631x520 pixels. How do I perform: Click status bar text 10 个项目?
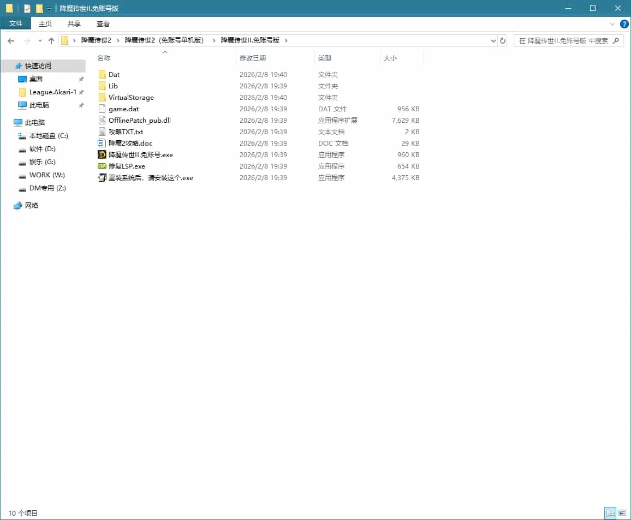[x=23, y=513]
